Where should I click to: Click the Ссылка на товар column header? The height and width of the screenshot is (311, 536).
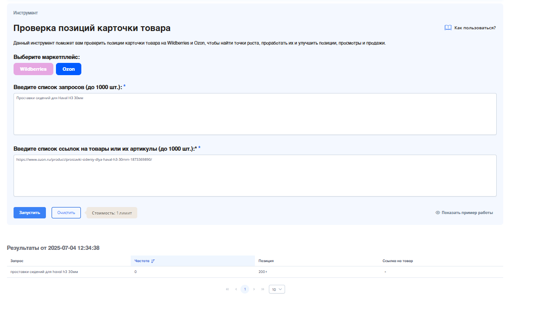click(397, 261)
